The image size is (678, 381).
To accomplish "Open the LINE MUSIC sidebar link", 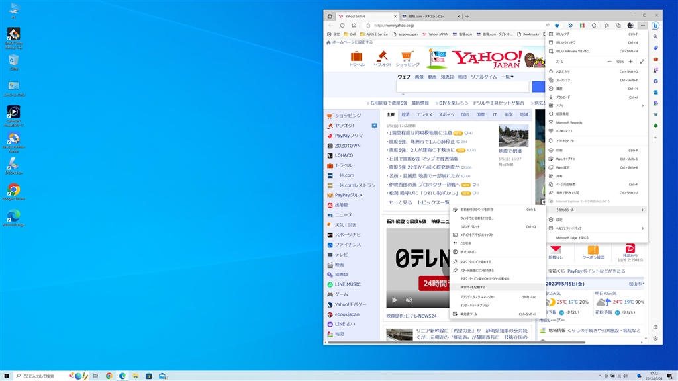I will pyautogui.click(x=348, y=284).
